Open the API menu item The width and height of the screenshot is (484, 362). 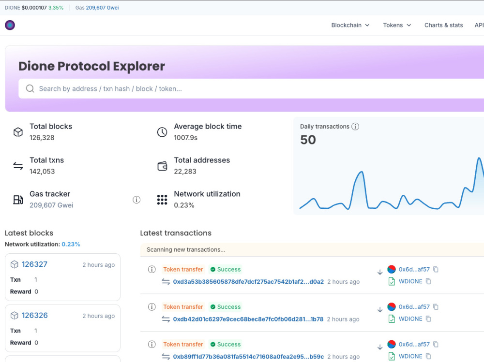tap(479, 25)
